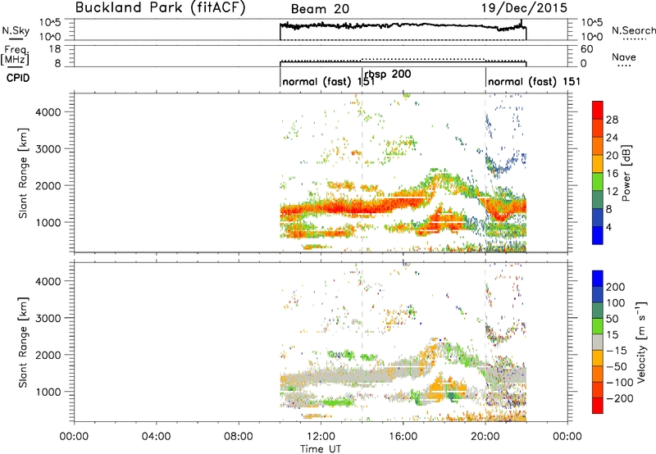Click the "Nave" legend label
The image size is (656, 454).
pyautogui.click(x=624, y=57)
